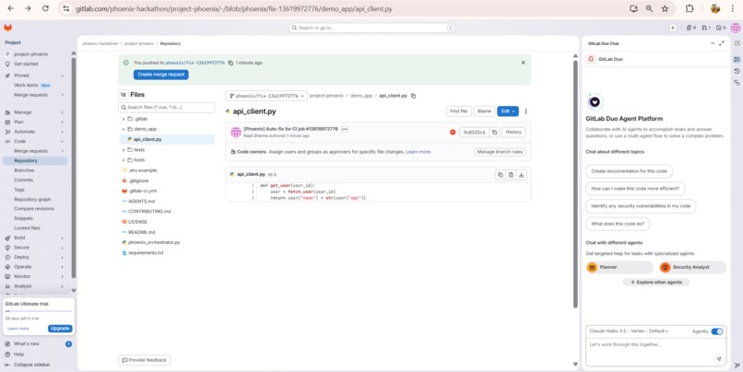Screen dimensions: 743x372
Task: Open raw file view icon
Action: click(x=511, y=175)
